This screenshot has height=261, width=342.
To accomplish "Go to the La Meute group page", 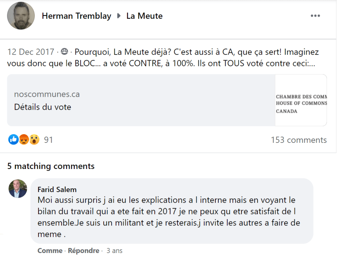I will pyautogui.click(x=144, y=16).
